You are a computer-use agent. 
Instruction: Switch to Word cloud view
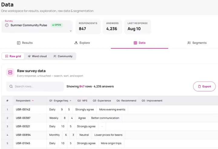tap(37, 56)
